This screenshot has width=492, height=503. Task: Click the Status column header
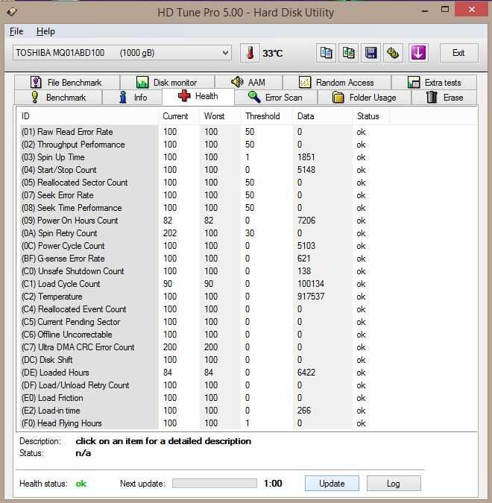click(x=371, y=116)
